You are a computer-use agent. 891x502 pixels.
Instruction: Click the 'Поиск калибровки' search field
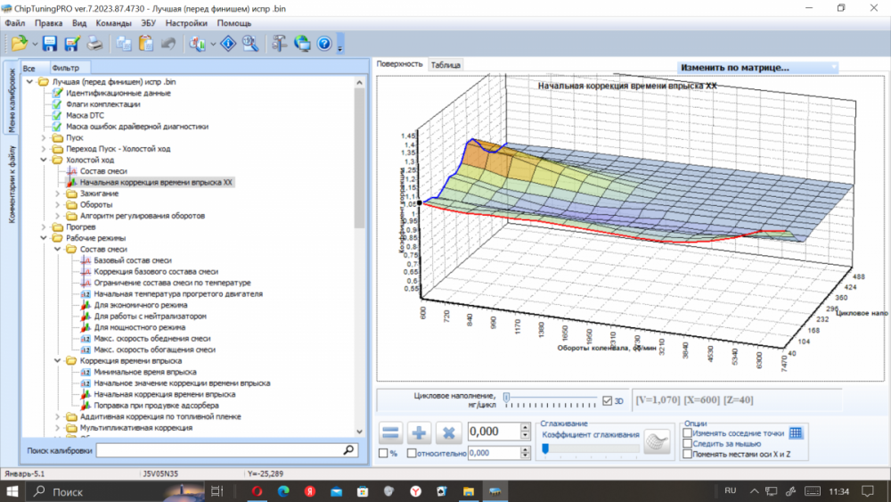(x=218, y=451)
